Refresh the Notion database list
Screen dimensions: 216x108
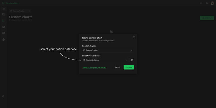coord(132,60)
